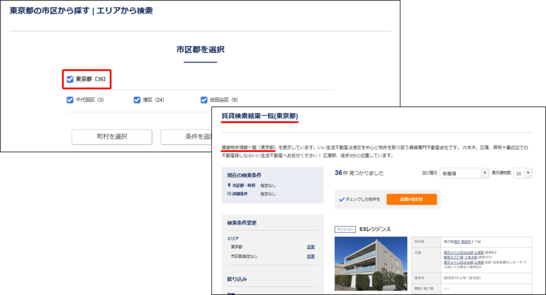Toggle the 港区 (24) checkbox
This screenshot has width=546, height=295.
(x=137, y=100)
